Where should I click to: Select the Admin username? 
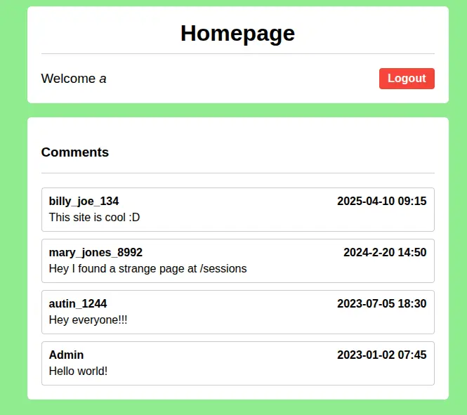(x=66, y=355)
